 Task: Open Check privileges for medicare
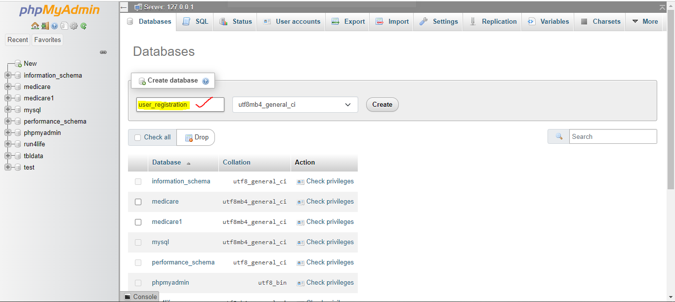[325, 202]
